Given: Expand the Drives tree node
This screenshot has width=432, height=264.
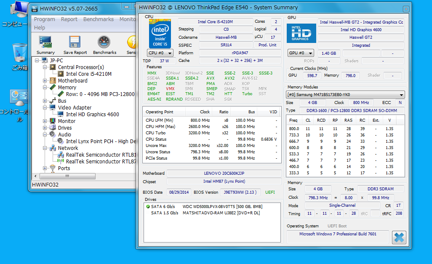Looking at the screenshot, I should tap(45, 128).
